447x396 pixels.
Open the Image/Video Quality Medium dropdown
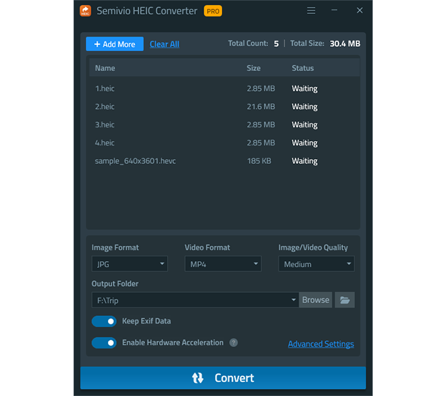(x=316, y=264)
